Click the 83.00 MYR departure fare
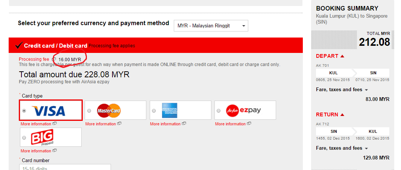Image resolution: width=401 pixels, height=170 pixels. click(377, 99)
